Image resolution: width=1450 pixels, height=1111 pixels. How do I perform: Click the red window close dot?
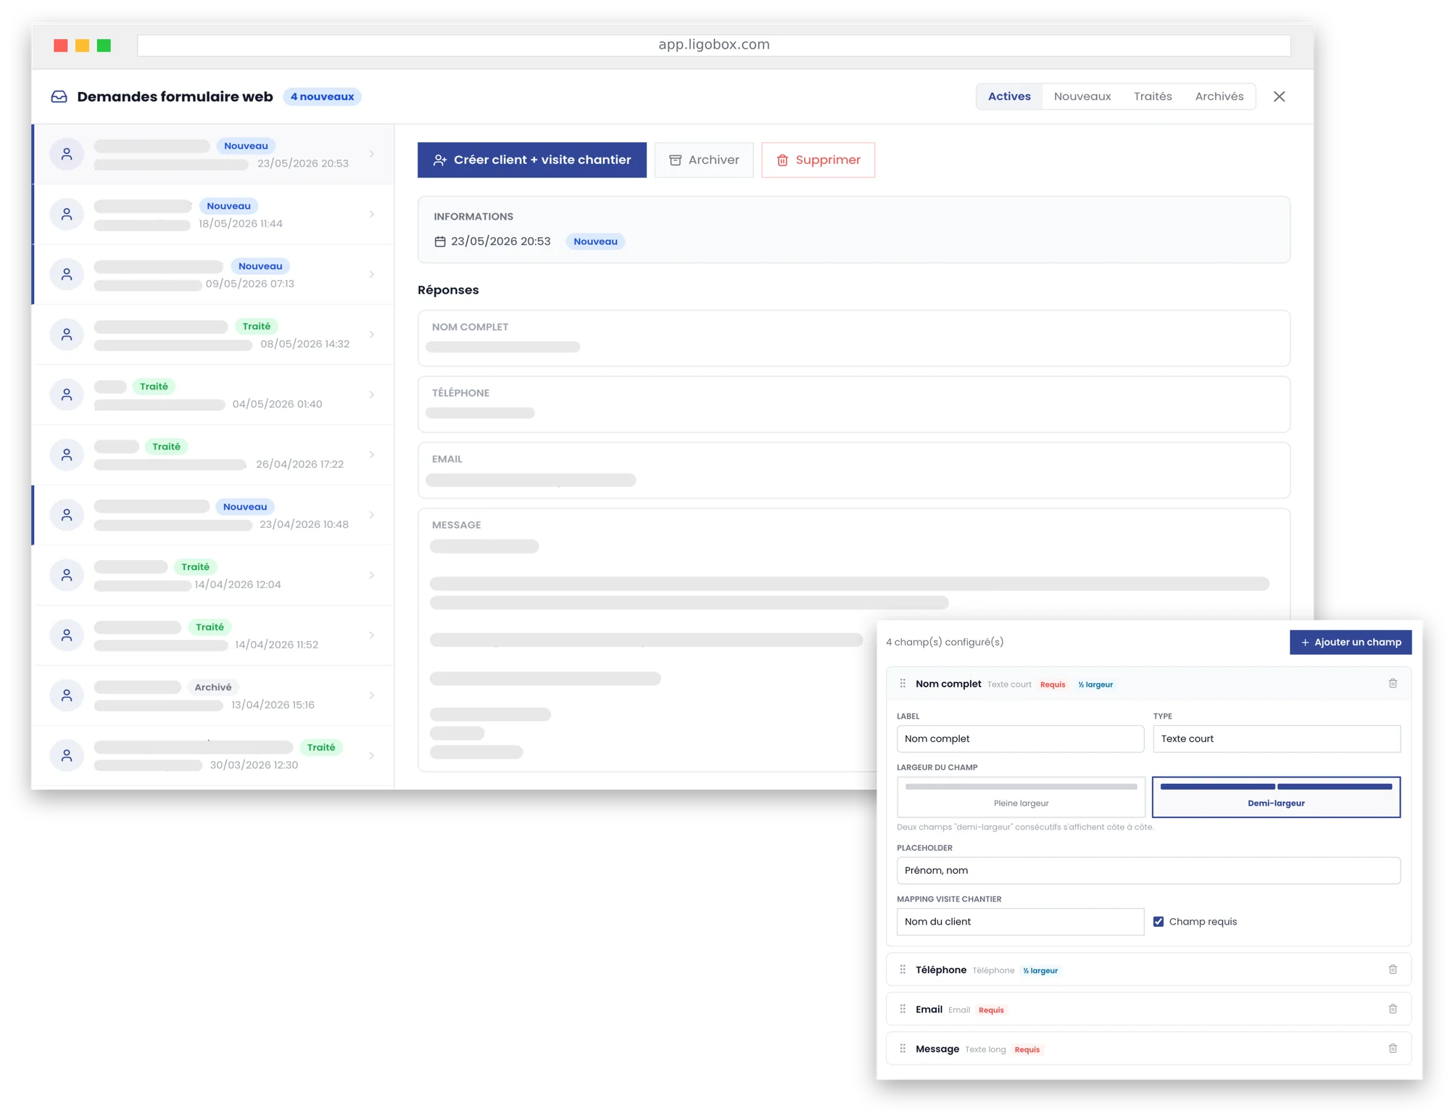point(61,46)
